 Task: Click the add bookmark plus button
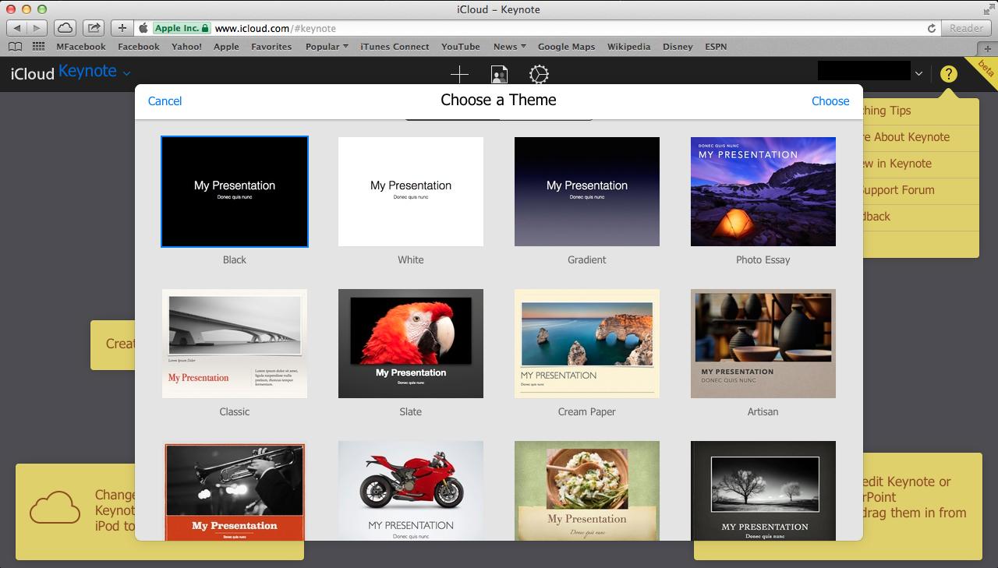[122, 28]
